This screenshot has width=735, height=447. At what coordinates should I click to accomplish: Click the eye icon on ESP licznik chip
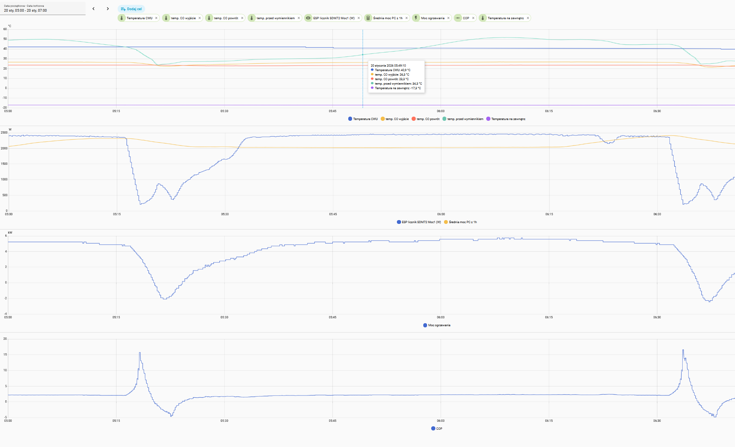click(x=308, y=18)
